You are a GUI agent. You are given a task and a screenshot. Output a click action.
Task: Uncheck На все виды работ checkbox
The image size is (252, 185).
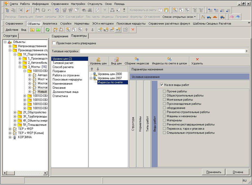click(162, 85)
